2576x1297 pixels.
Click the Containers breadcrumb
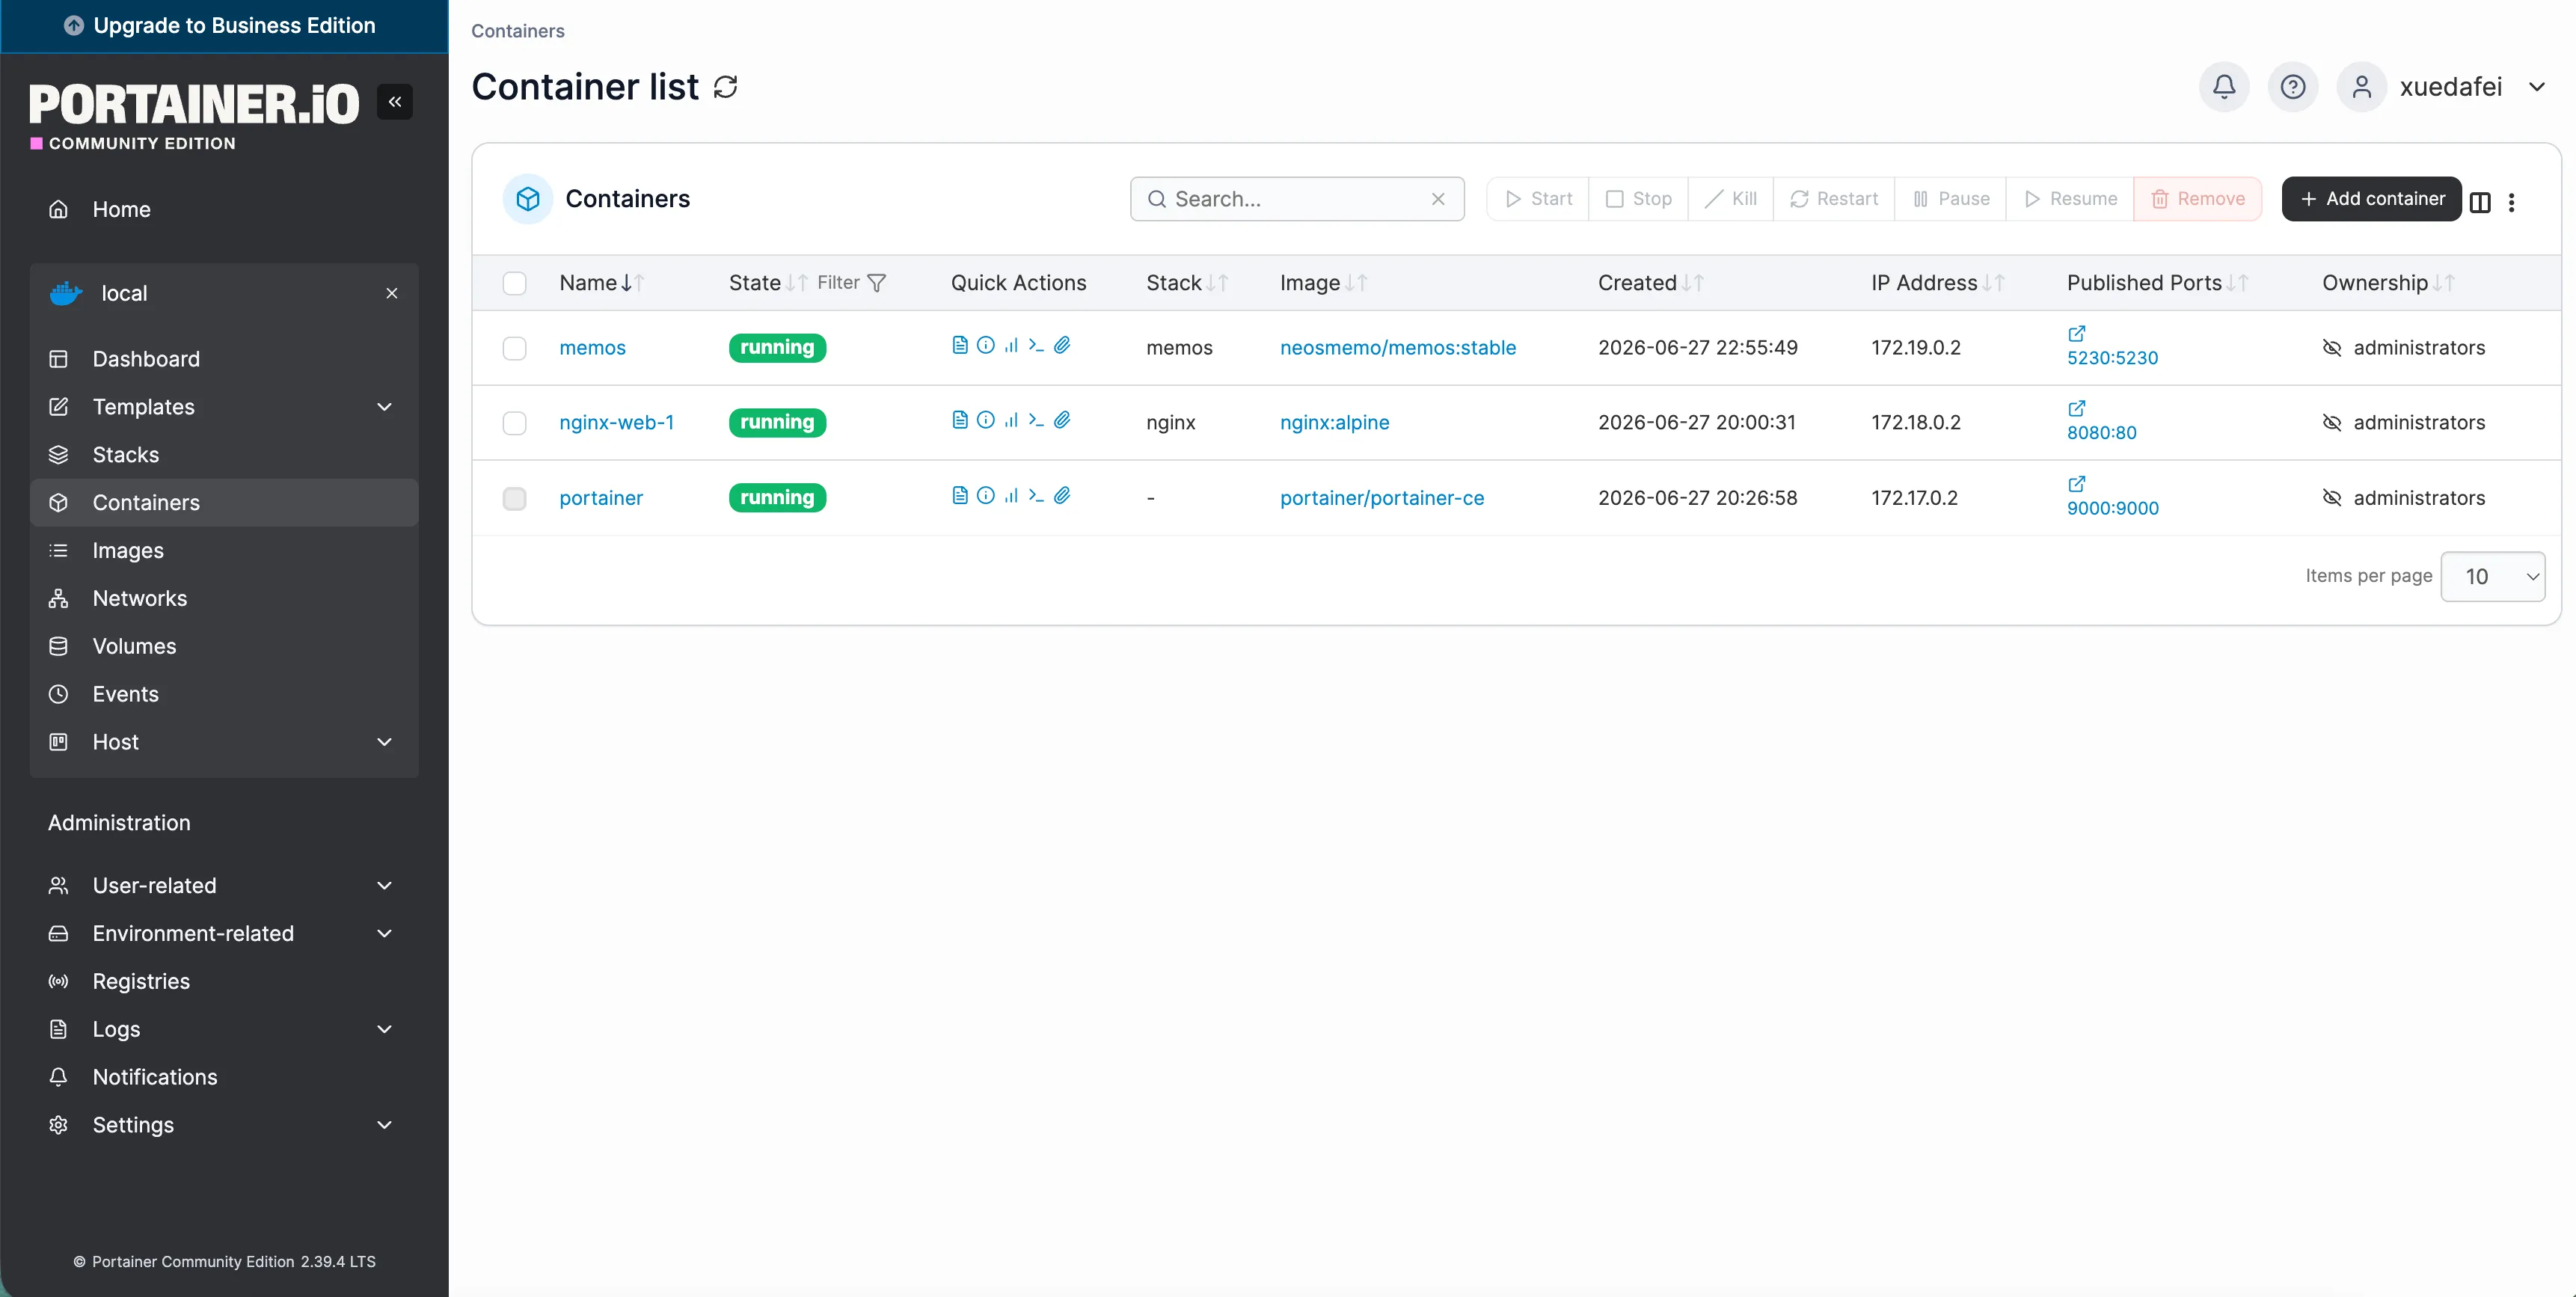(x=518, y=31)
